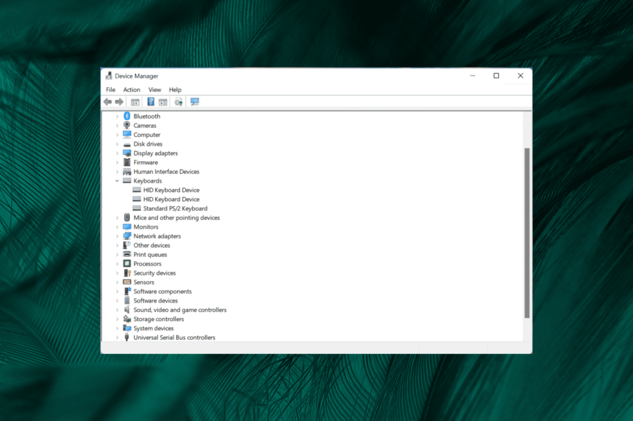The width and height of the screenshot is (633, 421).
Task: Expand the Network adapters chevron
Action: 117,236
